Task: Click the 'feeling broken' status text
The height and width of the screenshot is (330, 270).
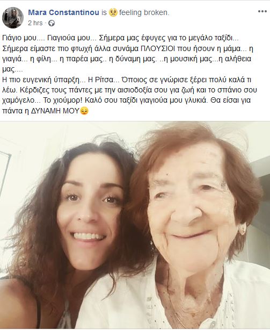Action: coord(144,12)
